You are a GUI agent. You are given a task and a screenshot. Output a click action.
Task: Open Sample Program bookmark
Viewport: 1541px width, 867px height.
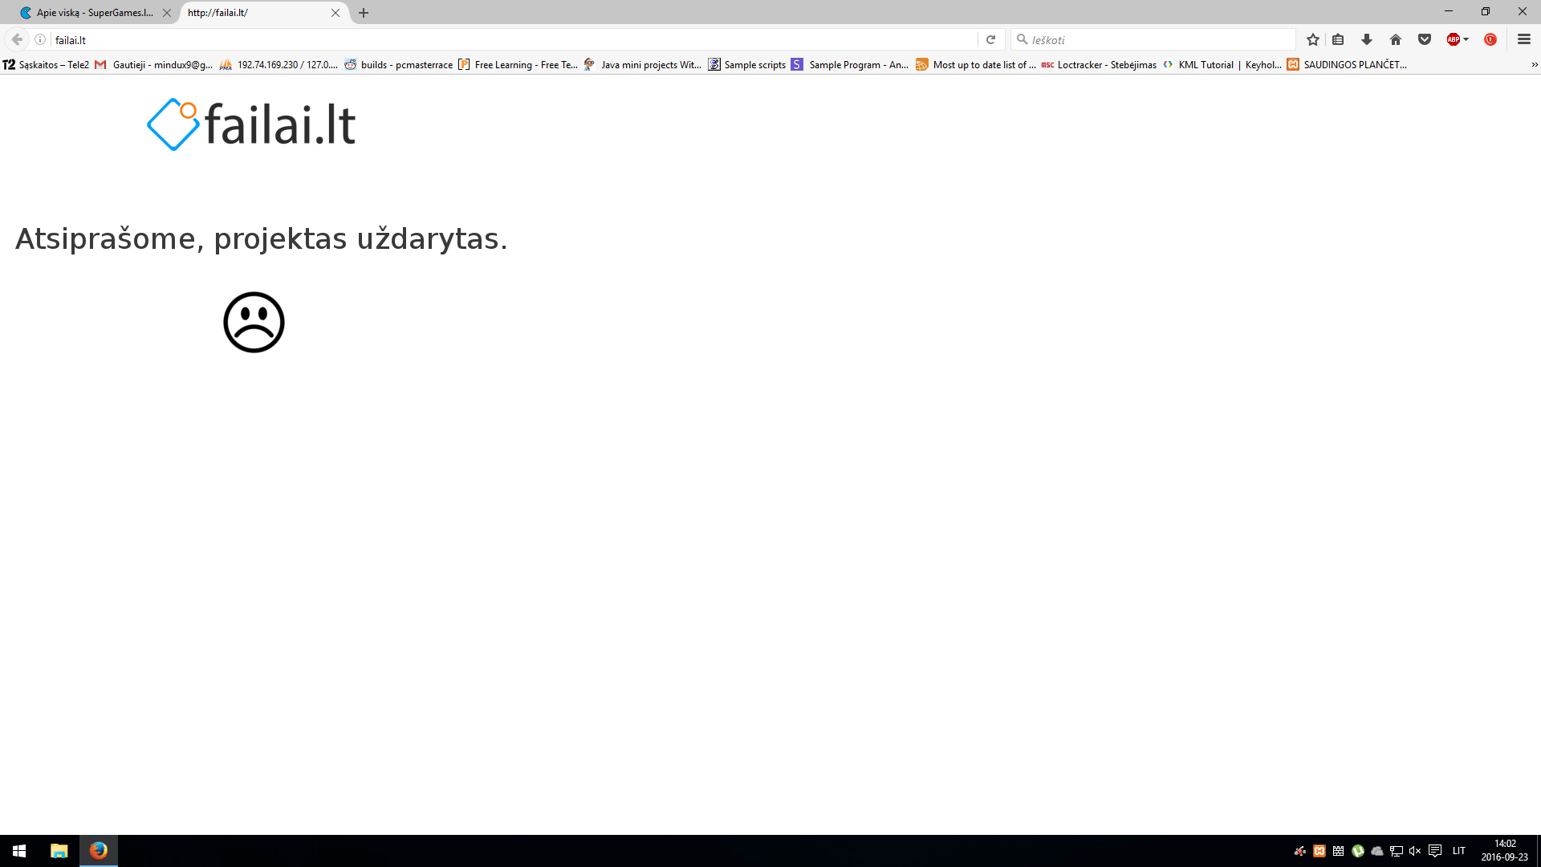(x=850, y=65)
